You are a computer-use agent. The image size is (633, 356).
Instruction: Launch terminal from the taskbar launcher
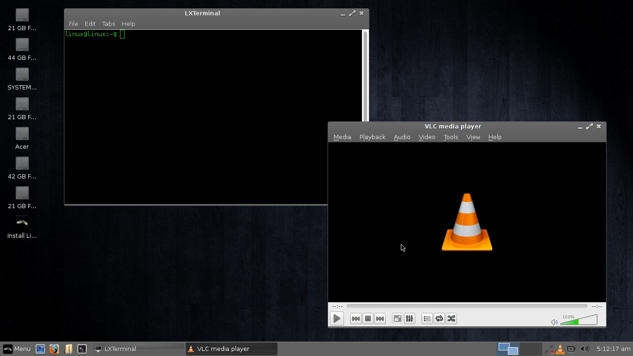[82, 349]
